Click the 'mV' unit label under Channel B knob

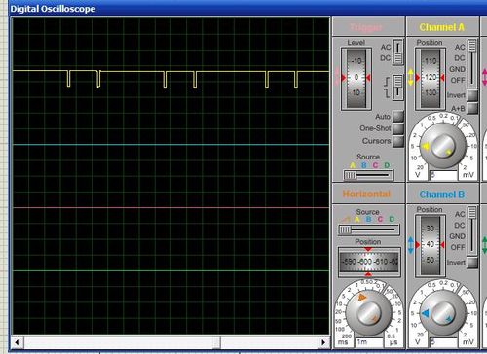coord(468,342)
